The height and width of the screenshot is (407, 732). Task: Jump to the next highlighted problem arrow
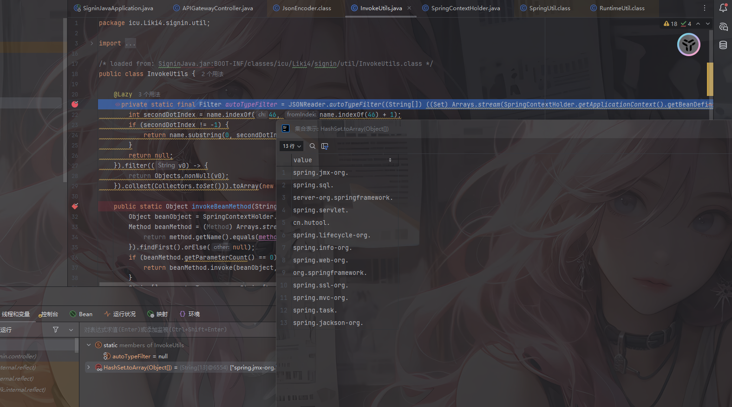click(707, 24)
